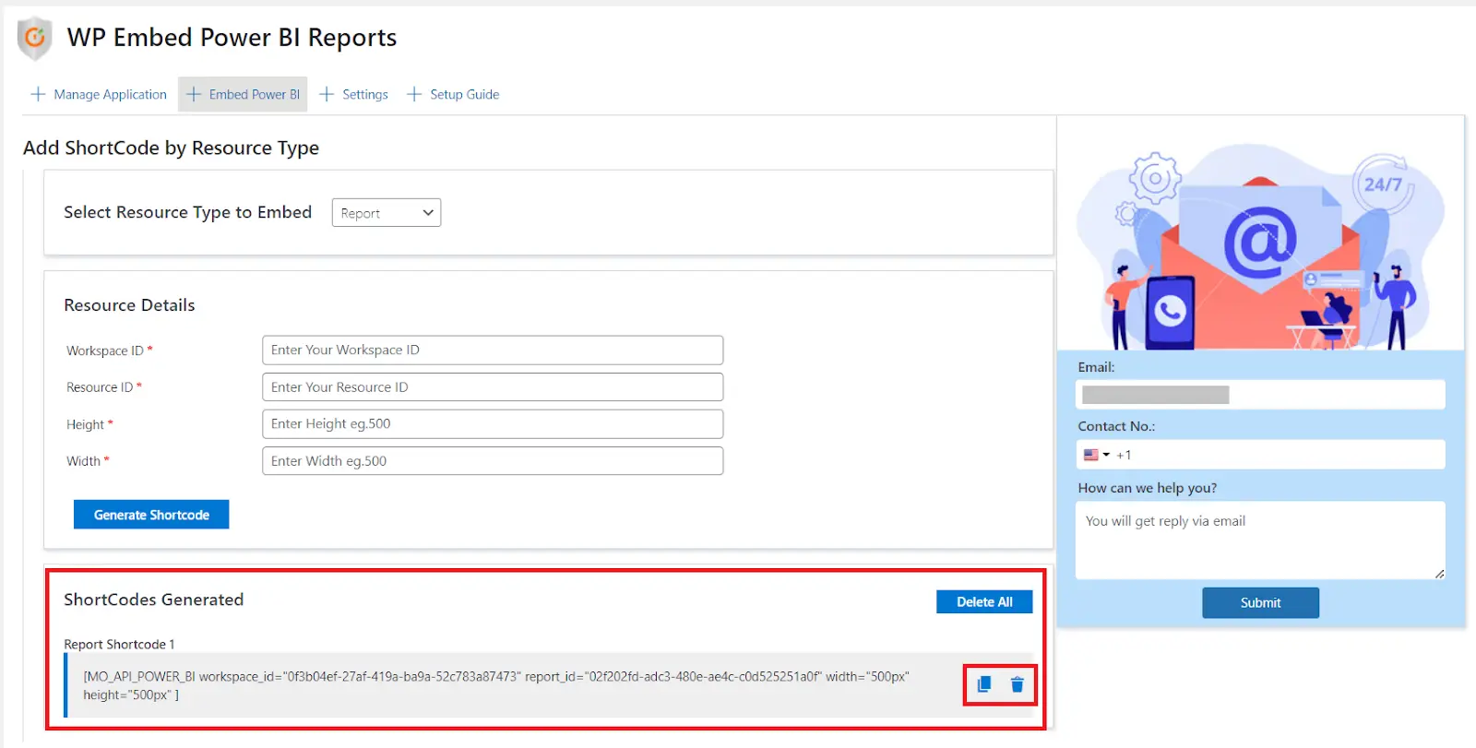Open the Resource Type dropdown showing Report
The height and width of the screenshot is (748, 1476).
(387, 213)
